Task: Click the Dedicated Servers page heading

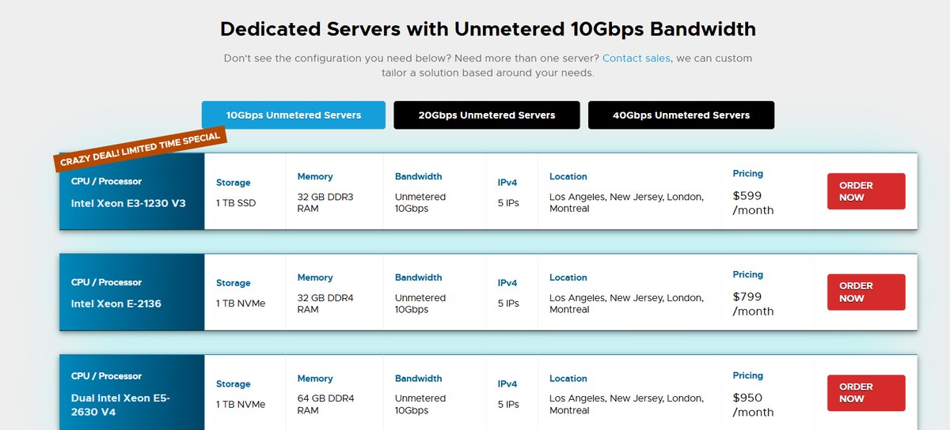Action: [x=488, y=29]
